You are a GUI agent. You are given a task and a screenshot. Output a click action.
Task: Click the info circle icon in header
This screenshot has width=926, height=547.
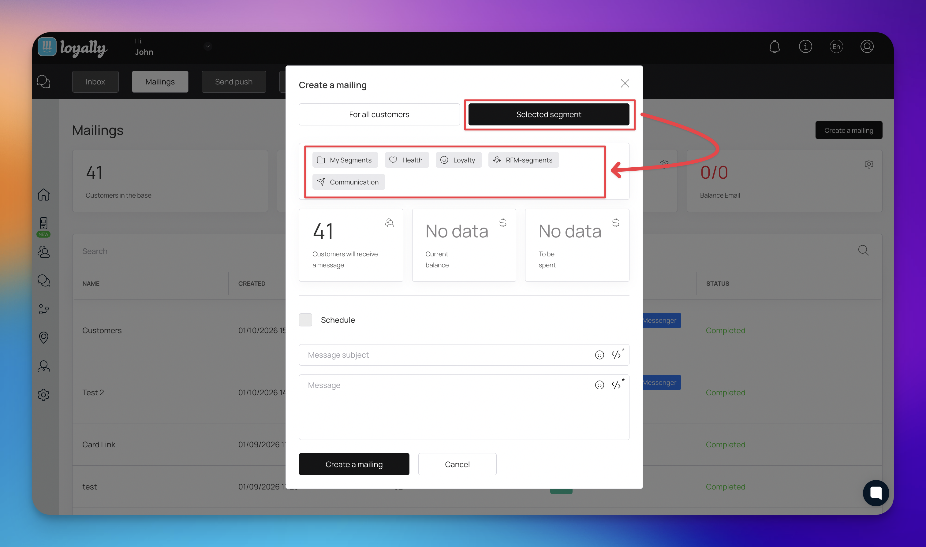click(x=805, y=47)
